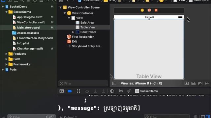Screen dimensions: 211x118
Task: Open Debug Memory Graph
Action: click(x=121, y=91)
